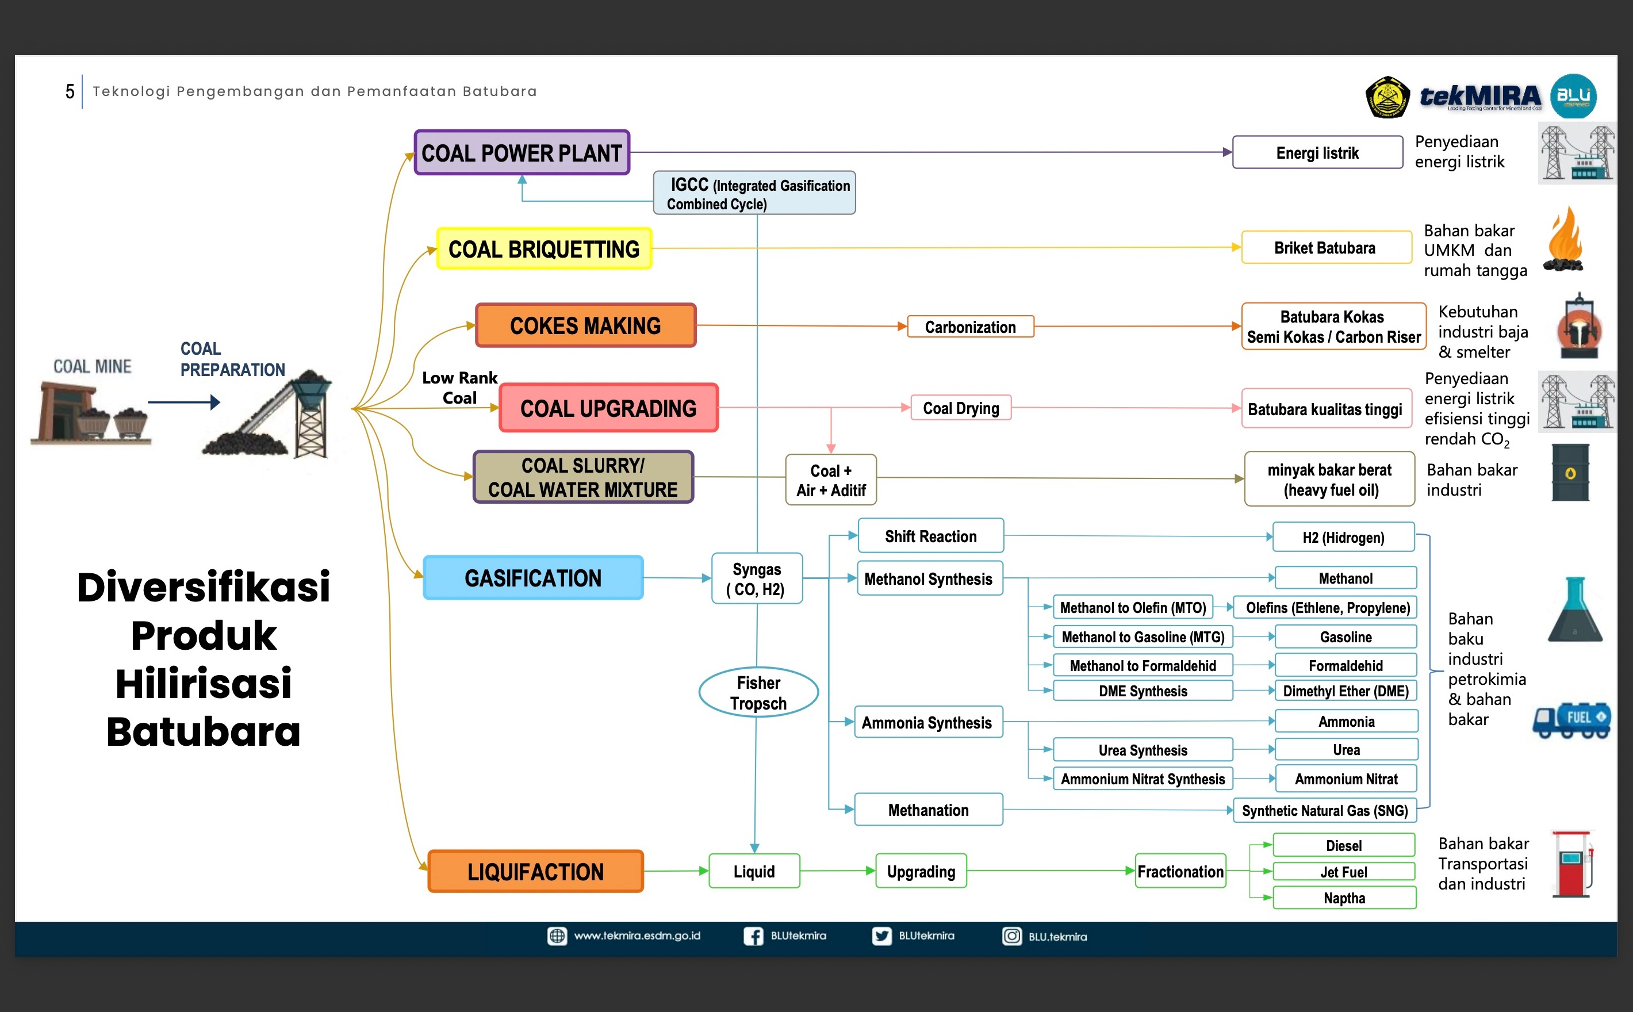Screen dimensions: 1633x1012
Task: Click the chemistry flask icon
Action: click(x=1575, y=611)
